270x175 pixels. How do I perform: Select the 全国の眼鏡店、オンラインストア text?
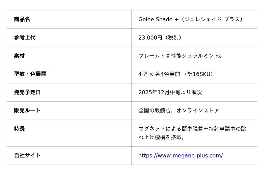coord(179,110)
